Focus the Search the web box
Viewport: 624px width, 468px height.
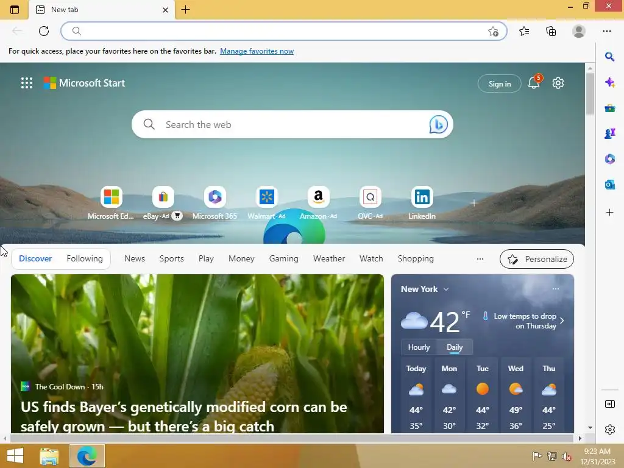point(292,124)
